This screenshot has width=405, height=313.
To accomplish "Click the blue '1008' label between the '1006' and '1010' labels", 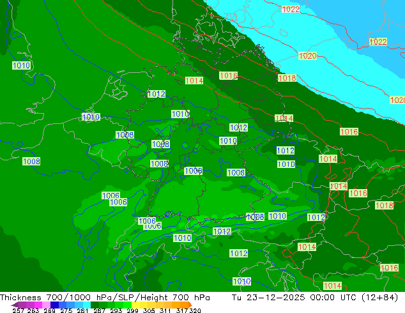I will click(236, 172).
